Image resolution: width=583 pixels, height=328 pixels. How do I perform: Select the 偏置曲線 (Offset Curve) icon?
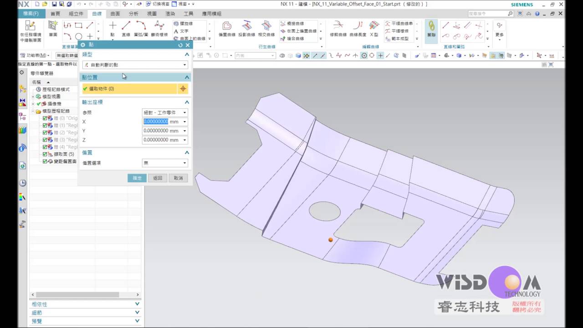227,28
